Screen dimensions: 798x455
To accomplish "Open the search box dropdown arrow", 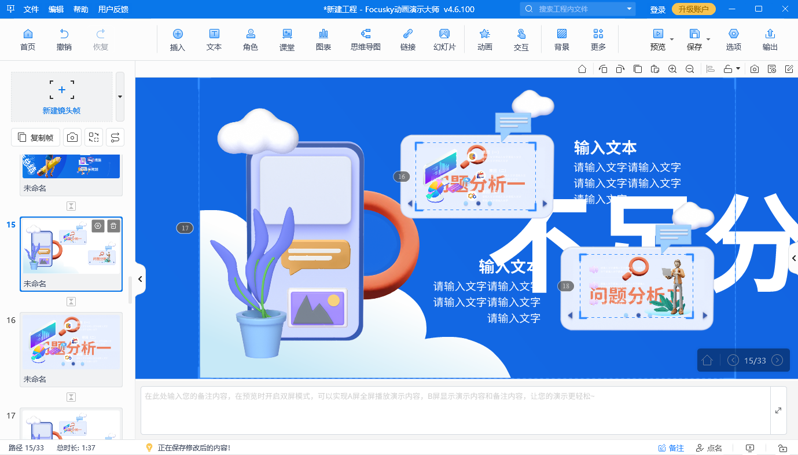I will pos(629,9).
